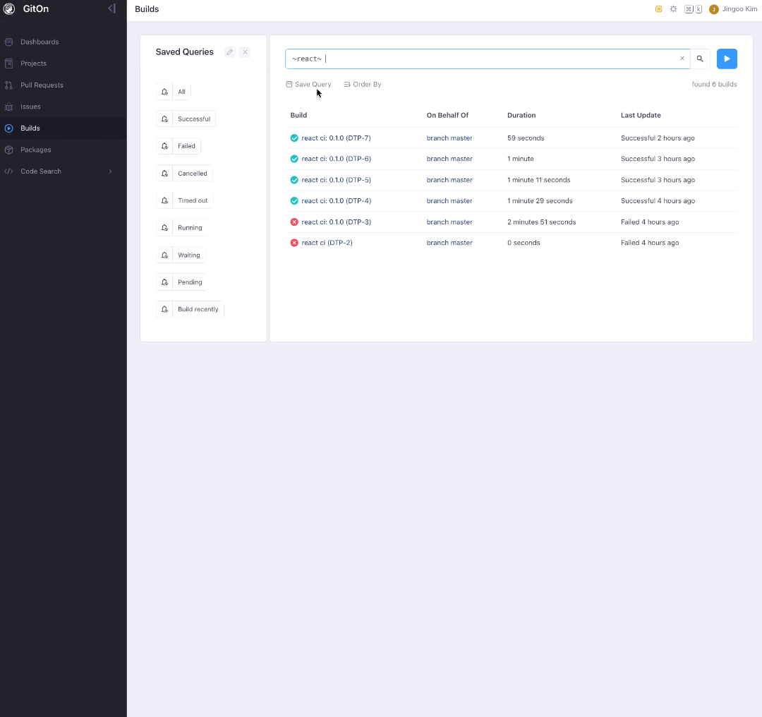Clear the query input with X
Image resolution: width=762 pixels, height=717 pixels.
[x=682, y=59]
